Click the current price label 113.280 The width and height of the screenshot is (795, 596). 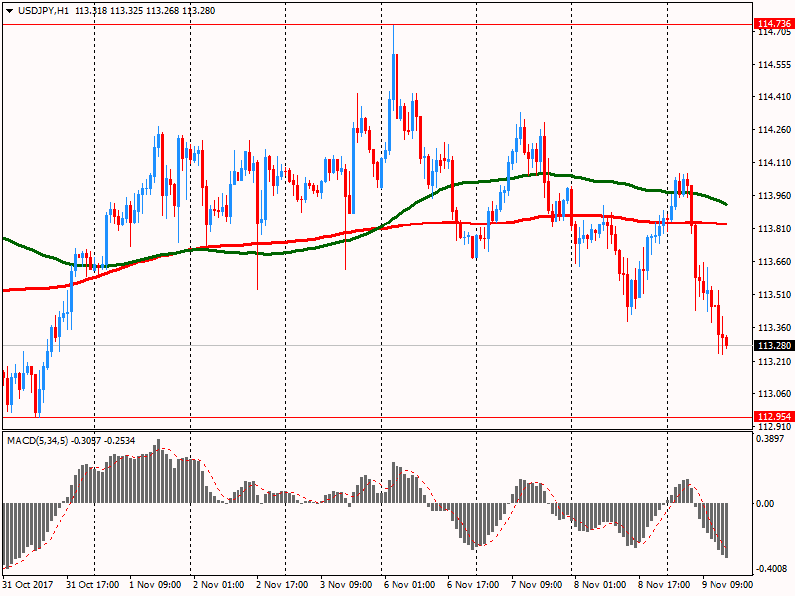coord(774,345)
